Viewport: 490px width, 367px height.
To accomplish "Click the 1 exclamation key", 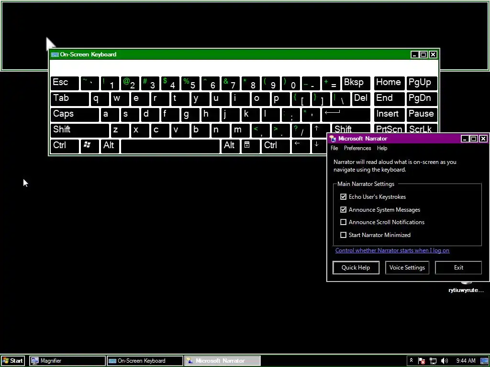I will [x=110, y=83].
